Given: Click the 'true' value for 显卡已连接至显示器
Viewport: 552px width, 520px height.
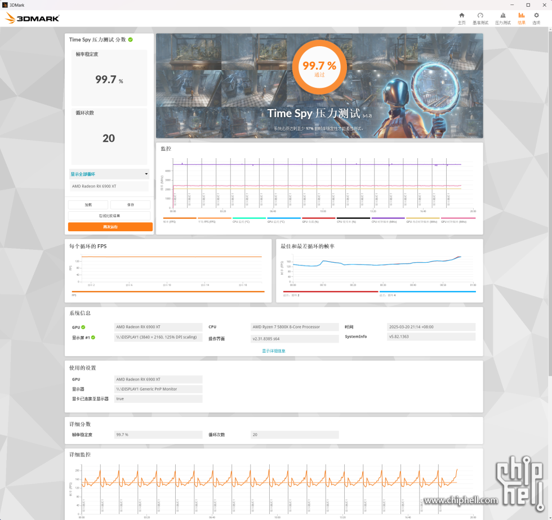Looking at the screenshot, I should (158, 398).
